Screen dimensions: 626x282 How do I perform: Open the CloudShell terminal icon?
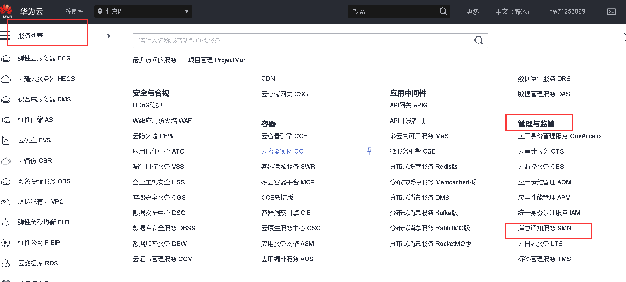click(611, 11)
